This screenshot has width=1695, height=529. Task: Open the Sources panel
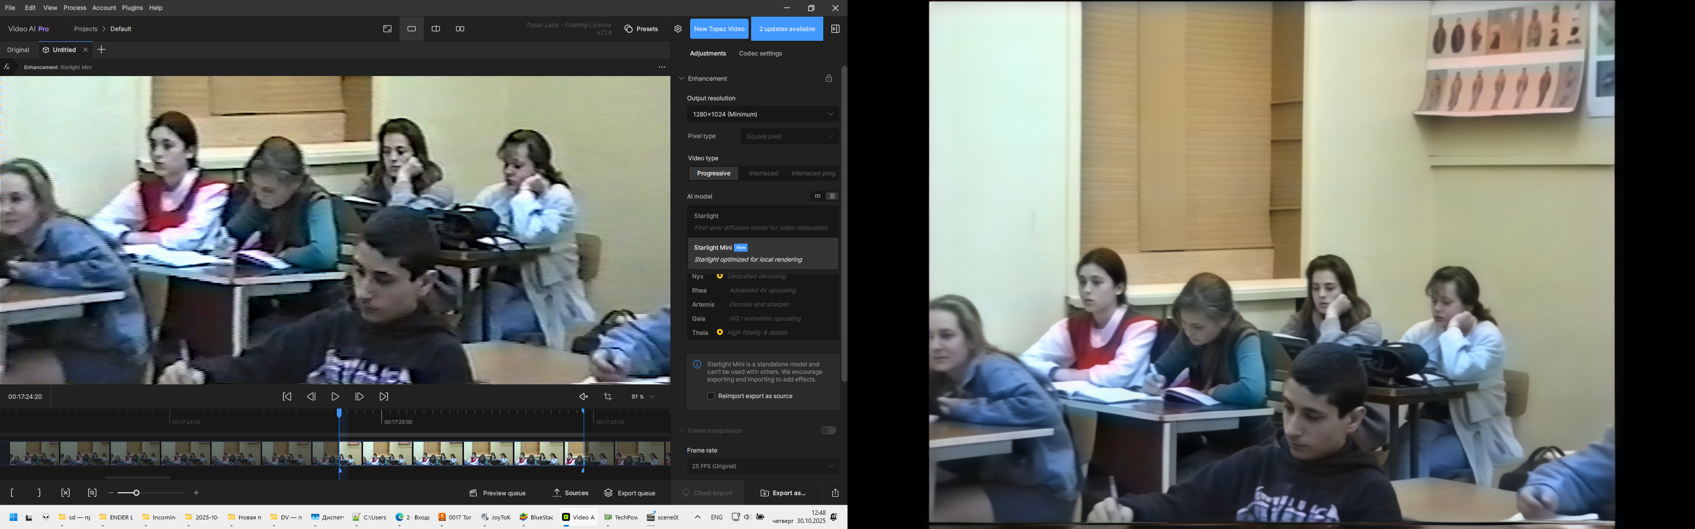tap(571, 493)
